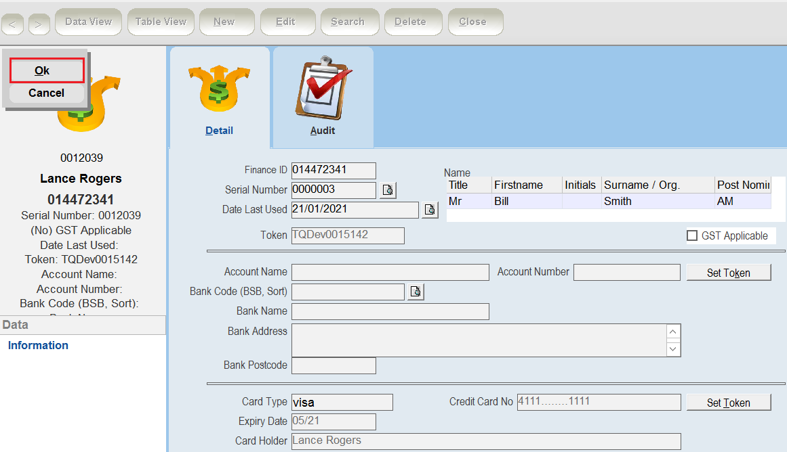
Task: Click the Close toolbar button
Action: click(x=475, y=22)
